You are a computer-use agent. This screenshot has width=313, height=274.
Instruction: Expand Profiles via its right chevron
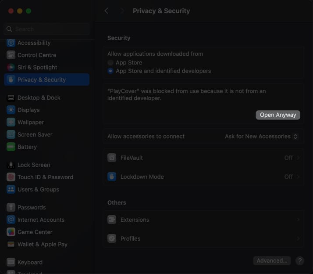(298, 238)
